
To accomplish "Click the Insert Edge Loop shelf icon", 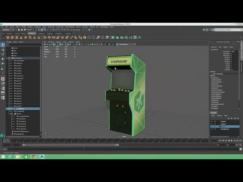I will point(89,38).
